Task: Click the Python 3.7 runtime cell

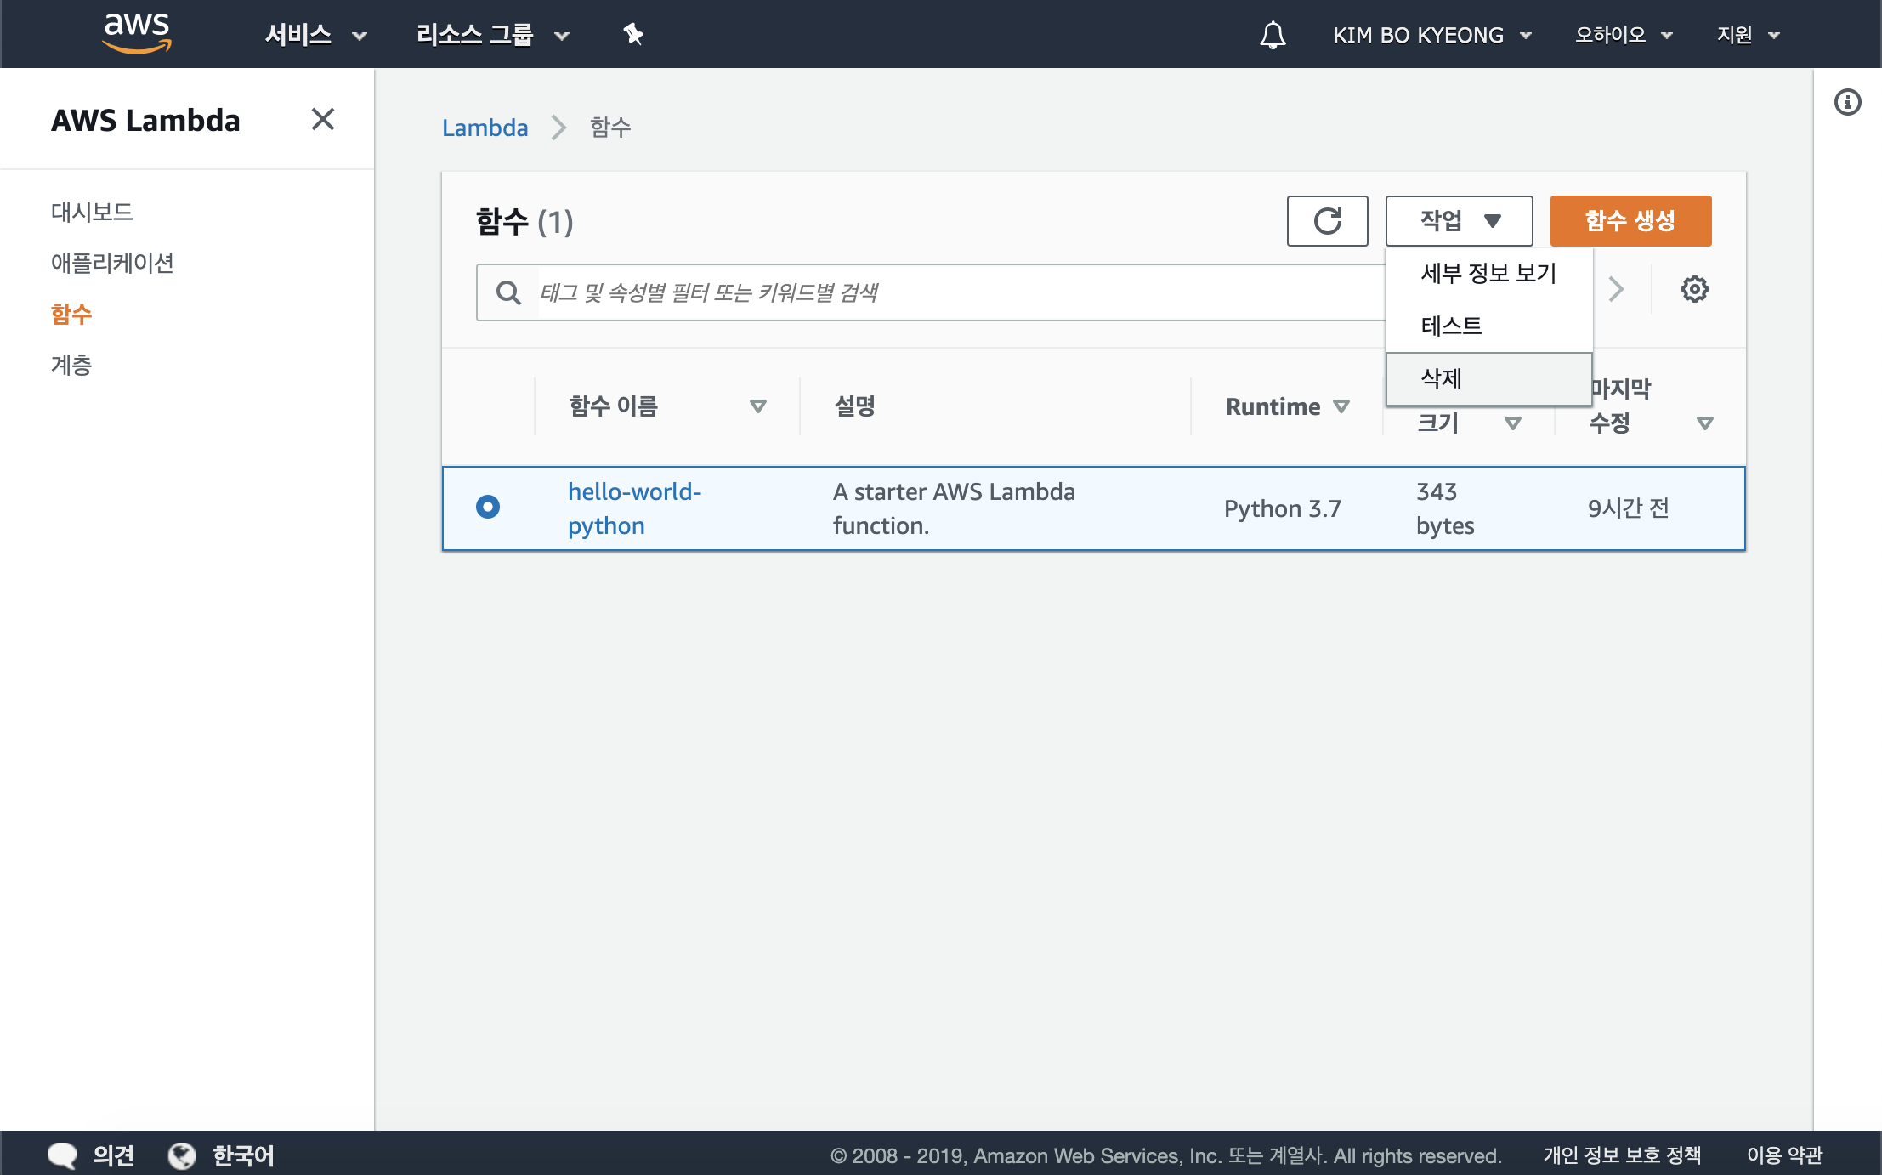Action: (x=1282, y=508)
